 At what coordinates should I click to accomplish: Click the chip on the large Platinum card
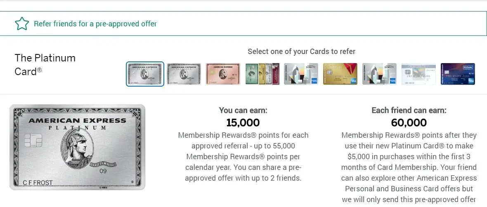coord(33,140)
